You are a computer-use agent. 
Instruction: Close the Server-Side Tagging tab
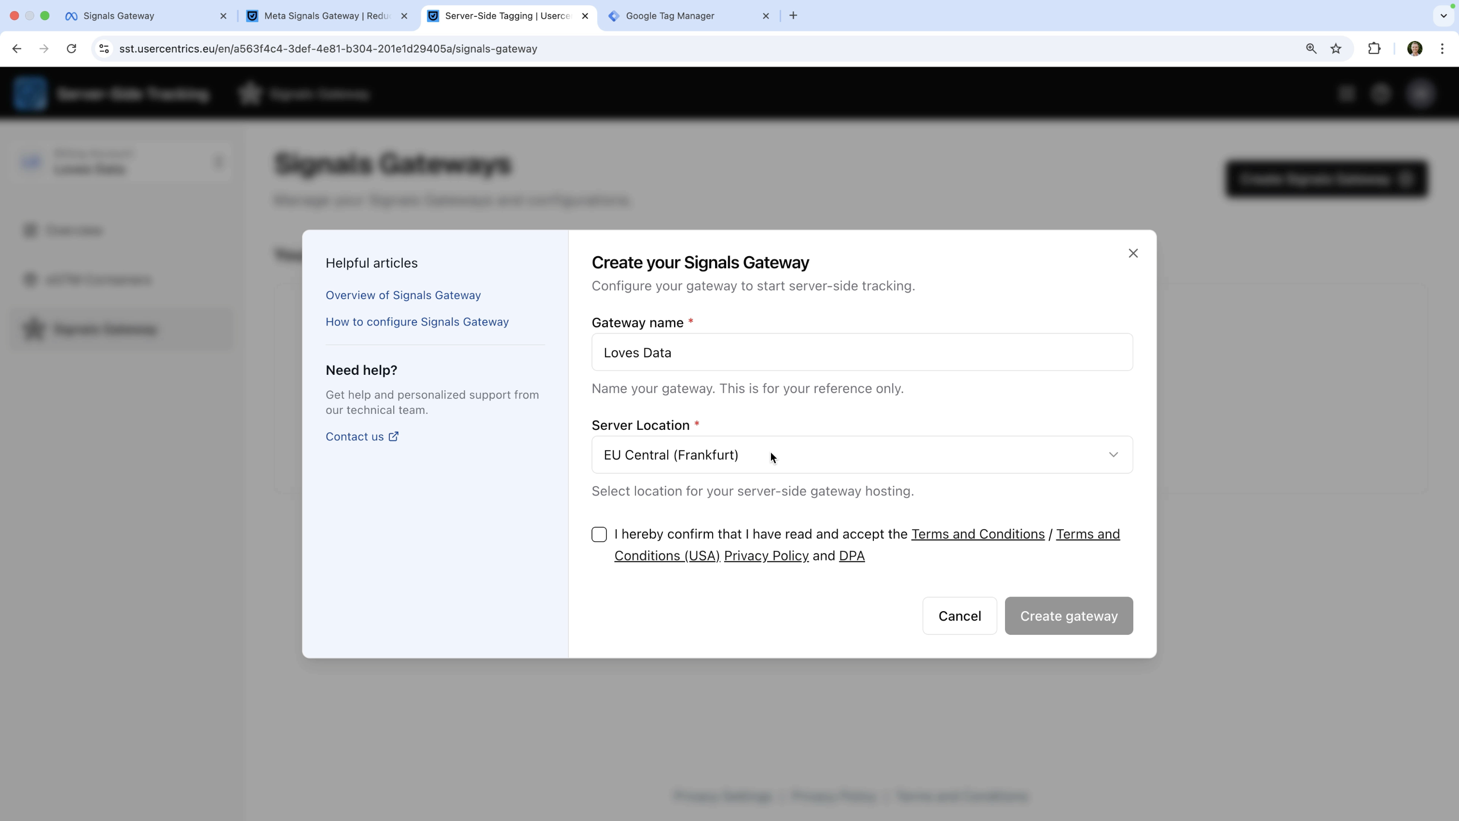(x=585, y=16)
